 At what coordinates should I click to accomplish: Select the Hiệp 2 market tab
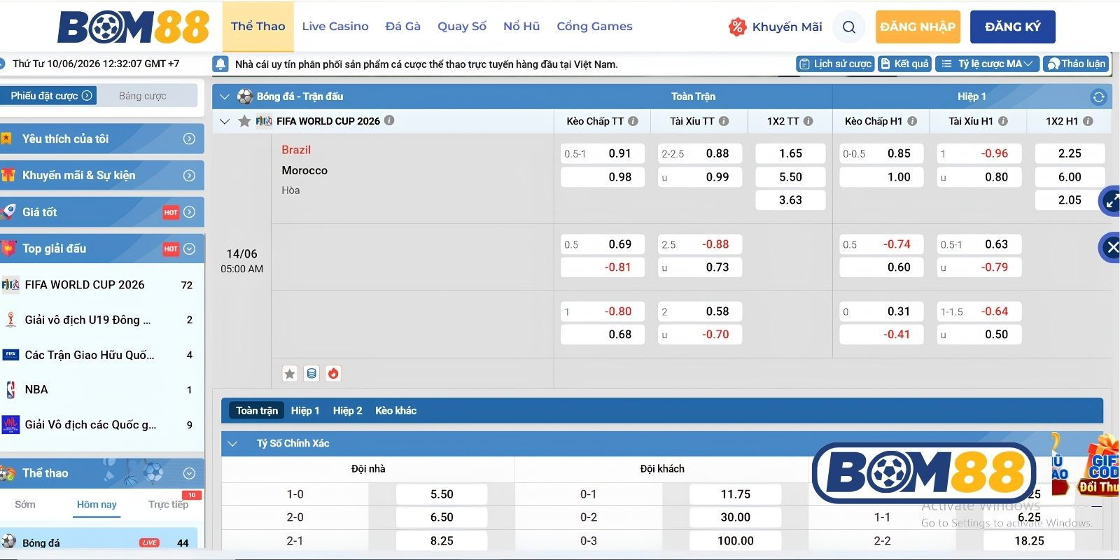[347, 411]
